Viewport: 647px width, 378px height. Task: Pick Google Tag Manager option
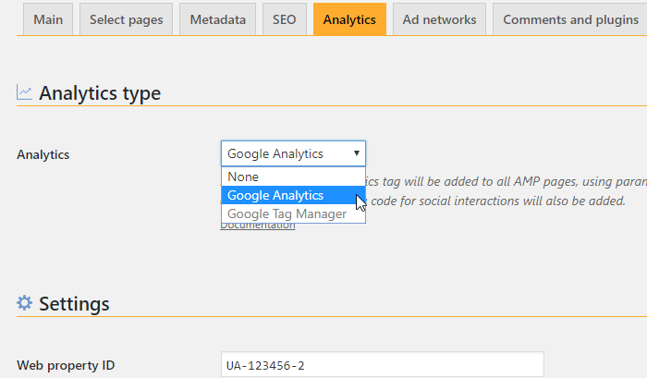pyautogui.click(x=293, y=213)
